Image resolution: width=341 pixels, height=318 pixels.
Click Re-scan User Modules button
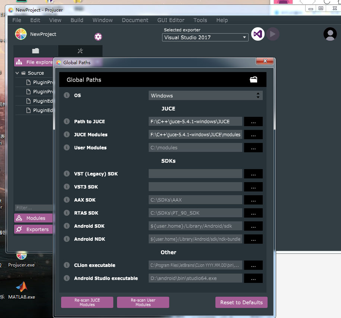(143, 302)
